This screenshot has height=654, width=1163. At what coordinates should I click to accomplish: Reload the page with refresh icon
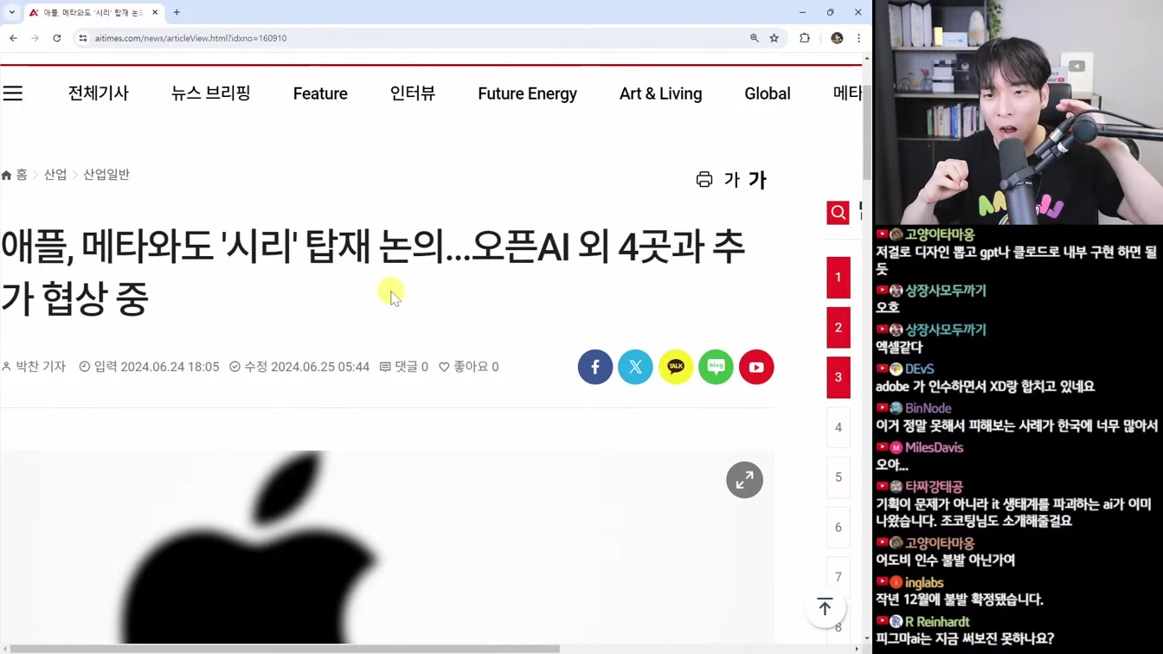tap(57, 38)
